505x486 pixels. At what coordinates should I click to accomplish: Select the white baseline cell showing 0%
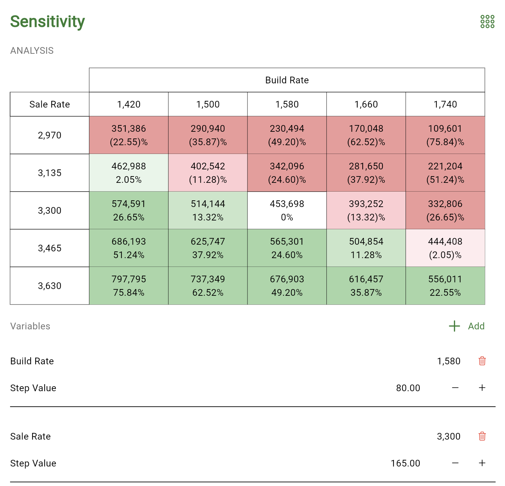(x=286, y=210)
